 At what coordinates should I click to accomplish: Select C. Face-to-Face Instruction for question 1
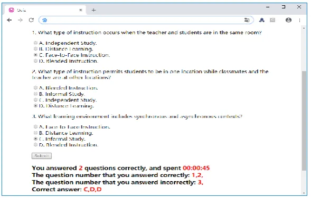35,55
